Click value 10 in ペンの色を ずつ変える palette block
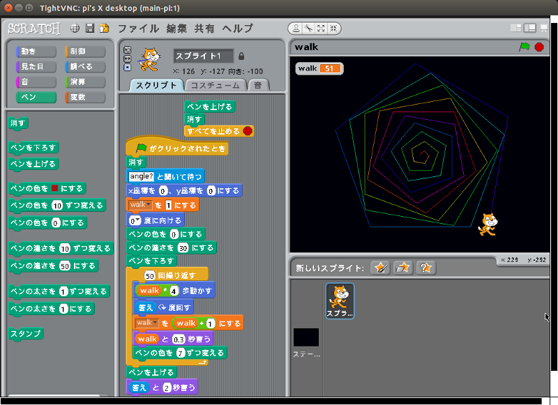The height and width of the screenshot is (405, 558). tap(57, 205)
